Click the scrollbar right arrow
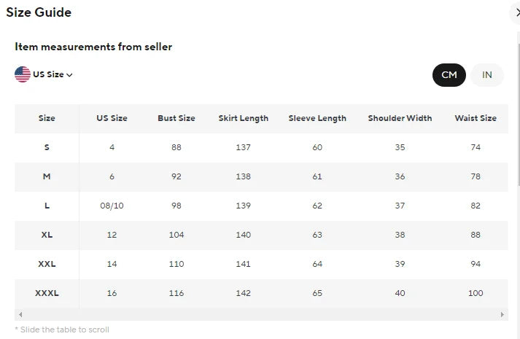Screen dimensions: 520x339 click(x=502, y=315)
